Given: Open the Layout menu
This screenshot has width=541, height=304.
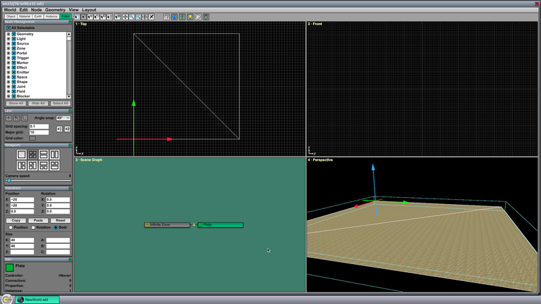Looking at the screenshot, I should point(89,9).
